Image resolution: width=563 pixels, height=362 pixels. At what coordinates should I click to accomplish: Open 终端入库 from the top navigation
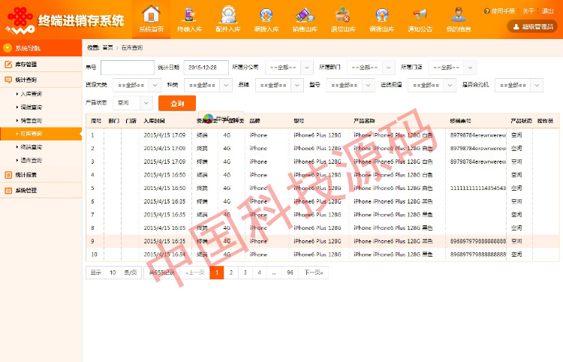tap(189, 15)
